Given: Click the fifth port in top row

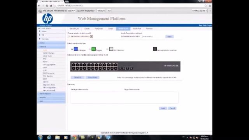Looking at the screenshot, I should (x=89, y=65).
